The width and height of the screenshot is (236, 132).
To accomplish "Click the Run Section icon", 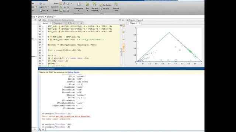I will point(101,5).
